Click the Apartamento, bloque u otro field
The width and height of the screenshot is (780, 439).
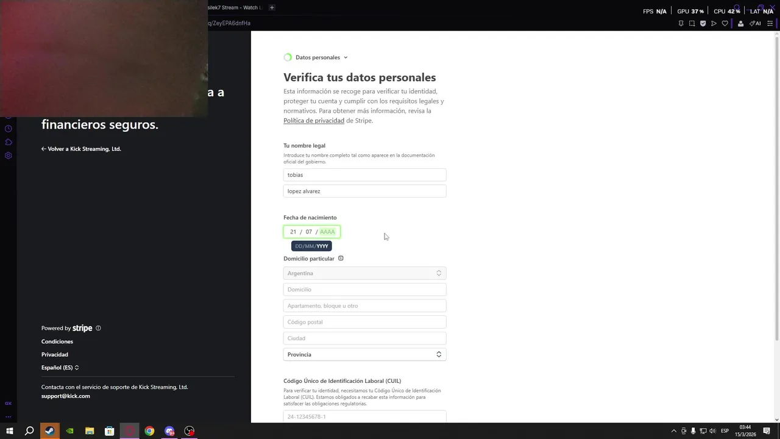[x=364, y=305]
